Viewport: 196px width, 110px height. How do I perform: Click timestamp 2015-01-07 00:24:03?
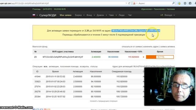tap(55, 82)
